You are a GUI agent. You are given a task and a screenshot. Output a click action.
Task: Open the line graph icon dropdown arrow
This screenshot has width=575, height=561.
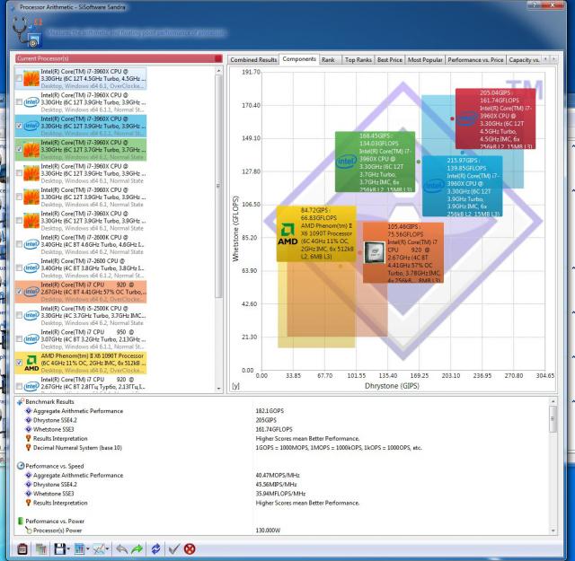coord(107,549)
